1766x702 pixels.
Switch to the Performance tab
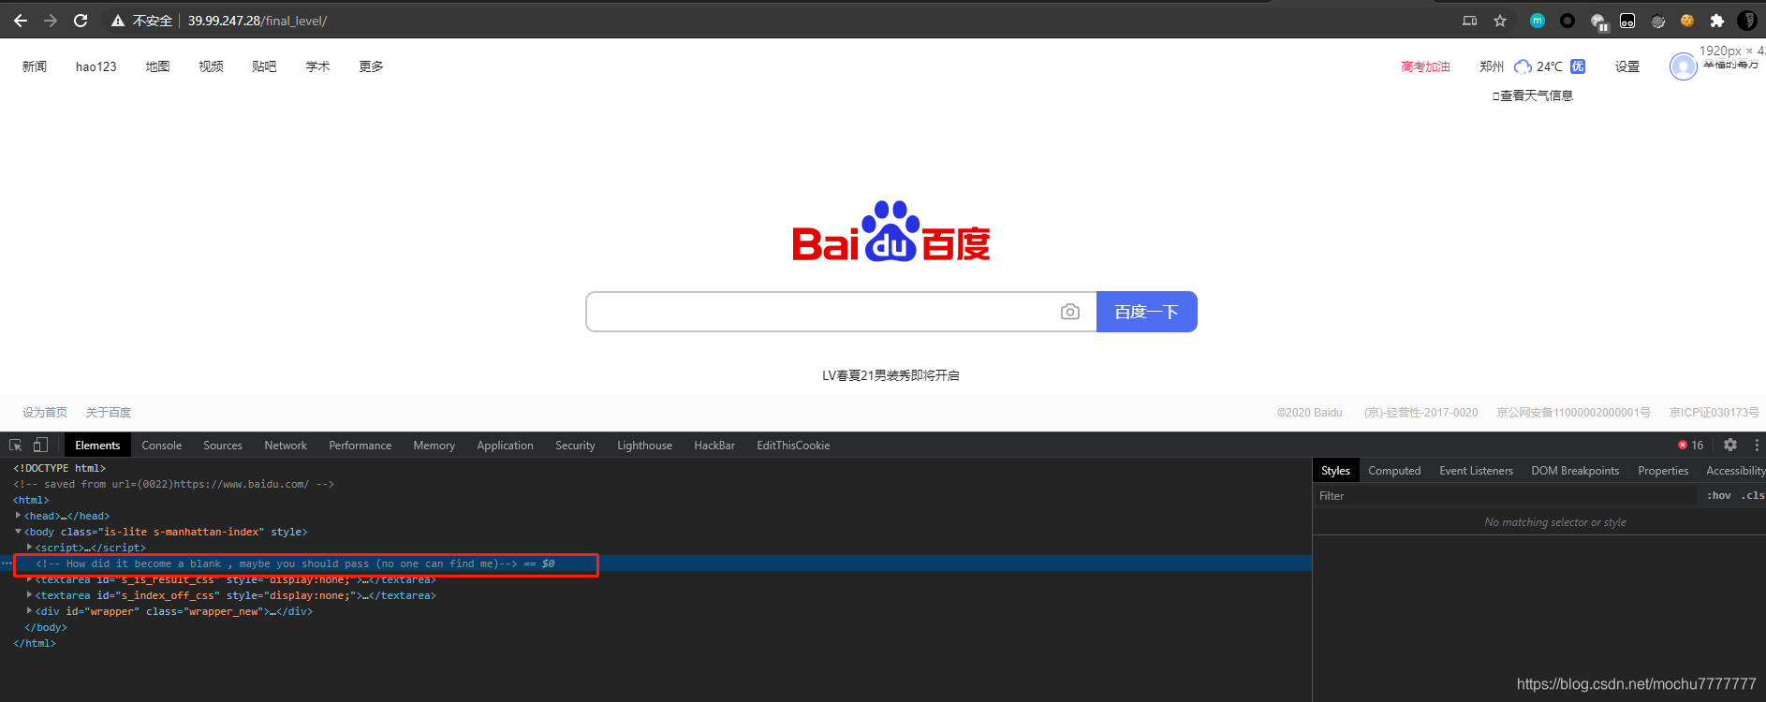tap(361, 446)
